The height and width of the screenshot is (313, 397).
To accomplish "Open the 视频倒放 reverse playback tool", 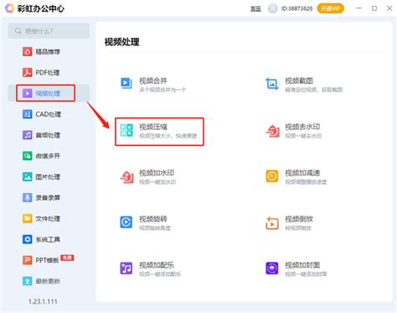I will [289, 223].
